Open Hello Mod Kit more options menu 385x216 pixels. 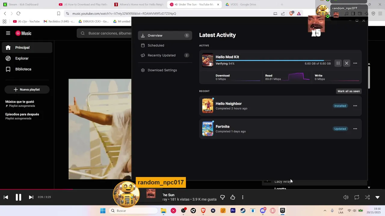355,63
